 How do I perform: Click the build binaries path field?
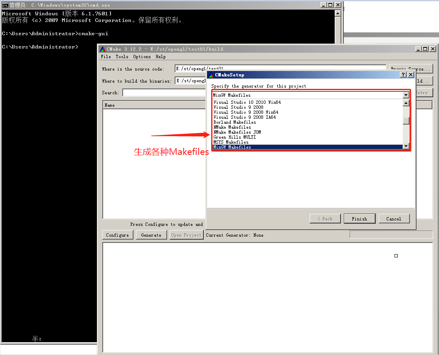(190, 81)
